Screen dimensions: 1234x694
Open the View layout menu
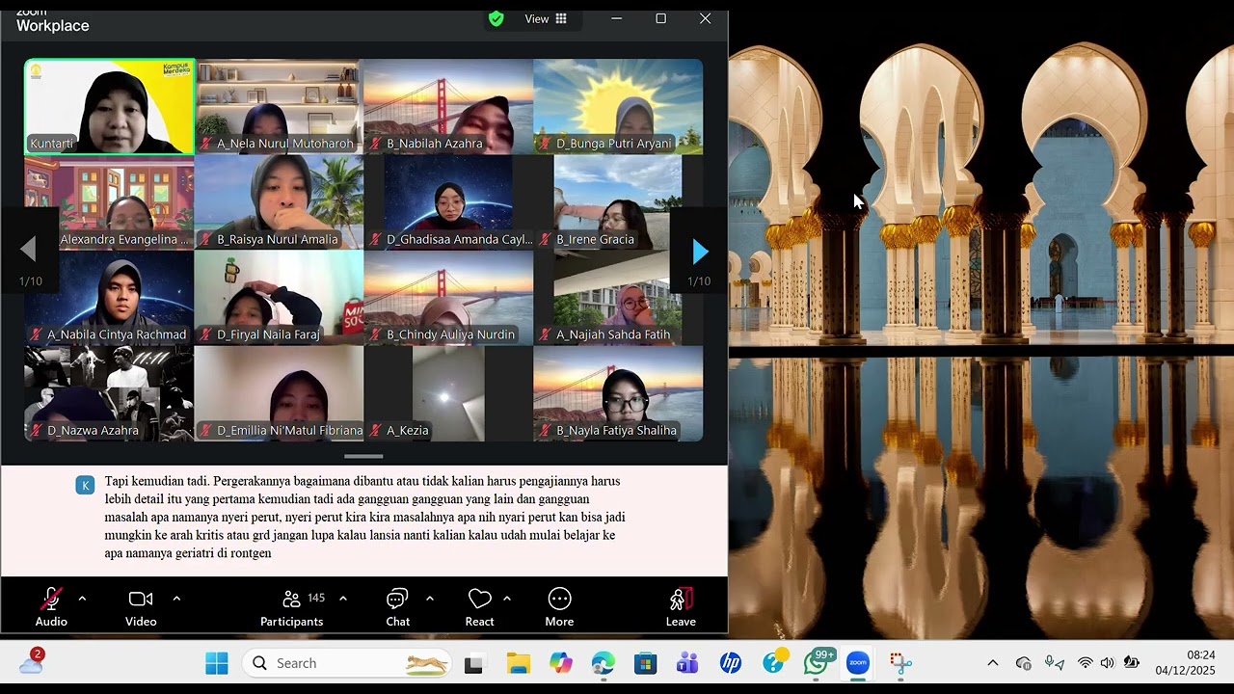coord(547,18)
